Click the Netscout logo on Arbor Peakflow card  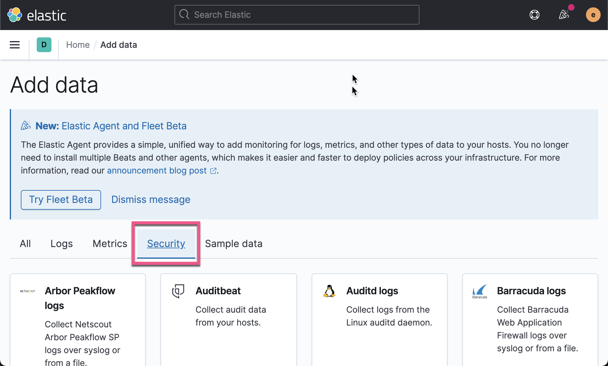pos(27,292)
